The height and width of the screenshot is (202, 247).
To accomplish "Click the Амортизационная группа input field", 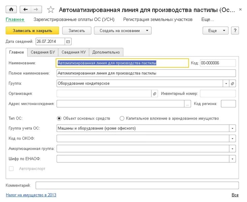I will 143,148.
